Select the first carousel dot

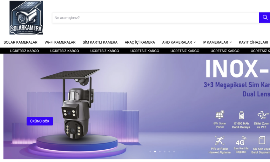click(150, 152)
